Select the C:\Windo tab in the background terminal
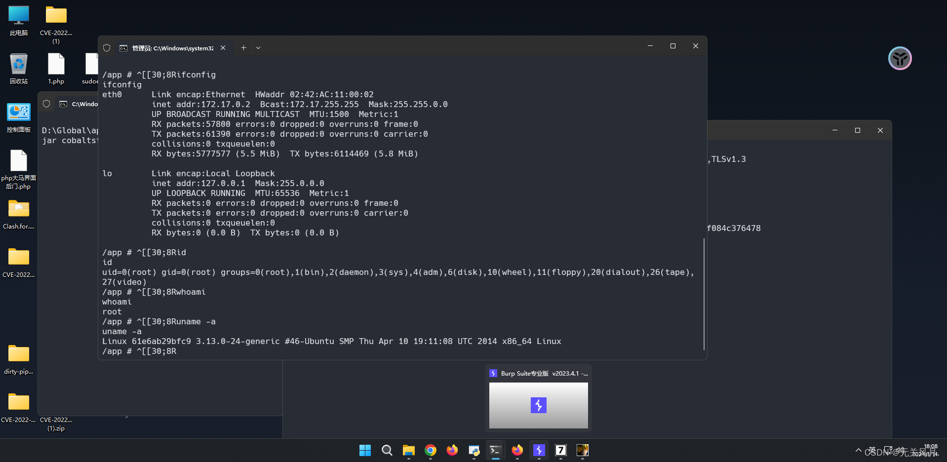The image size is (947, 462). pos(79,104)
